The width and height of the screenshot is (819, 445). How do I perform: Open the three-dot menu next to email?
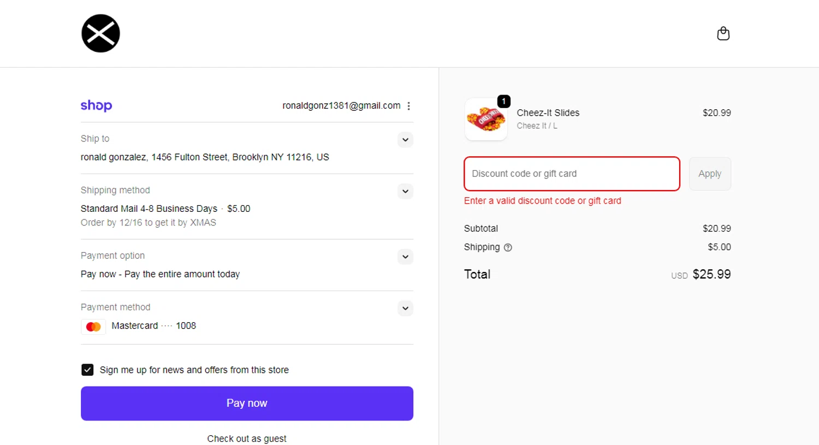coord(408,106)
